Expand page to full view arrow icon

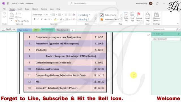click(x=148, y=35)
